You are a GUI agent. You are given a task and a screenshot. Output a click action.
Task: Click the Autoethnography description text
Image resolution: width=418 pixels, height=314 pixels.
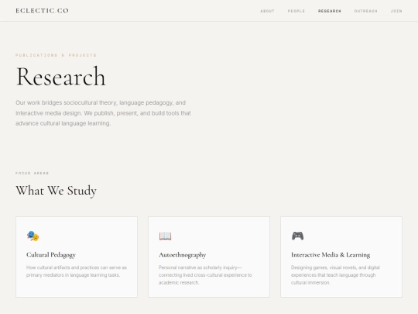[x=205, y=275]
